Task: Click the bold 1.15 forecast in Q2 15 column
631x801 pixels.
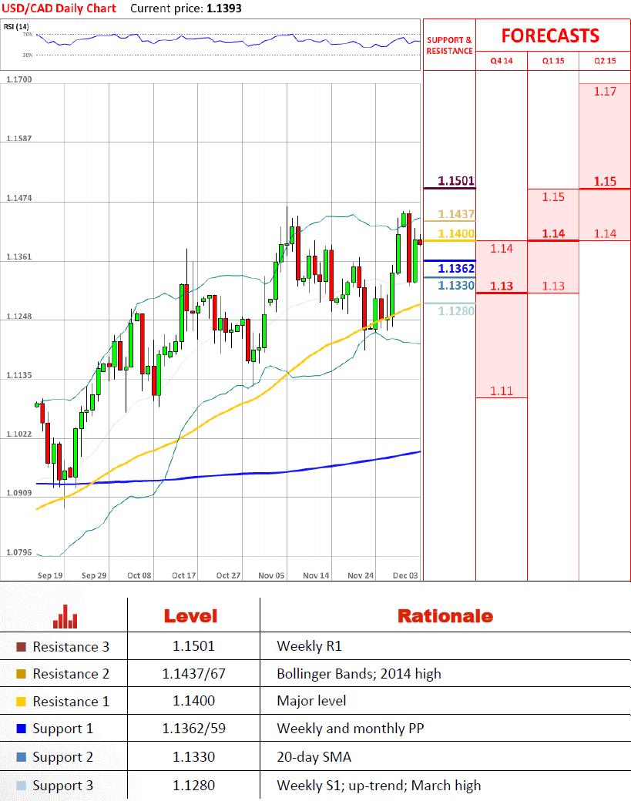Action: click(x=605, y=181)
